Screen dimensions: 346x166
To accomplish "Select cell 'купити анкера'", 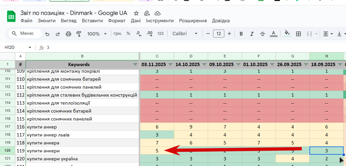I will click(82, 143).
